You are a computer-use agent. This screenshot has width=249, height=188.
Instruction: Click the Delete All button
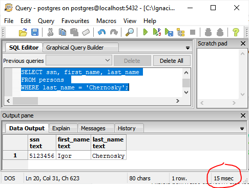click(172, 61)
